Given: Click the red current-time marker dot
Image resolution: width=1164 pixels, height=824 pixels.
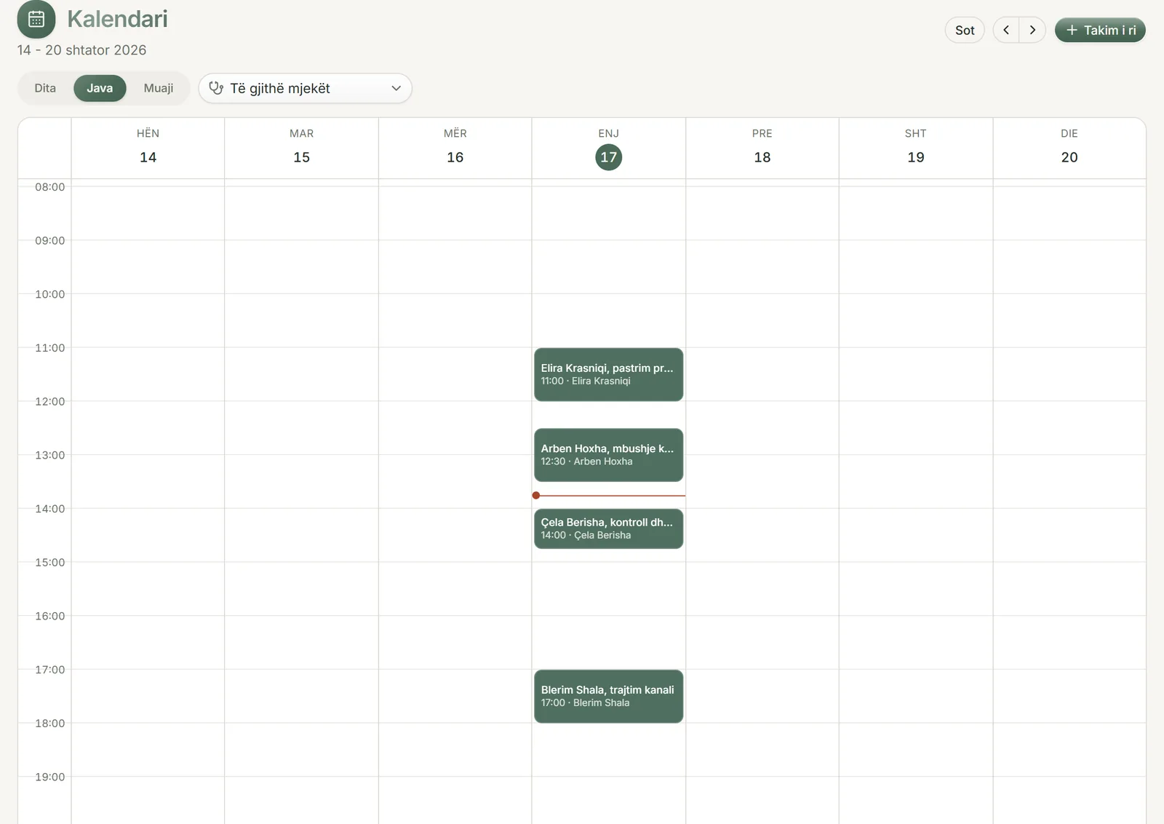Looking at the screenshot, I should [536, 496].
